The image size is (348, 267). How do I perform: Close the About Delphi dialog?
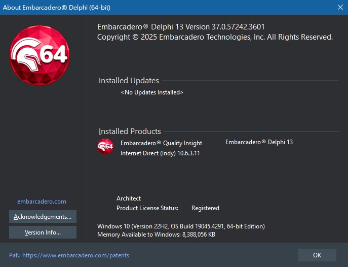pos(340,7)
